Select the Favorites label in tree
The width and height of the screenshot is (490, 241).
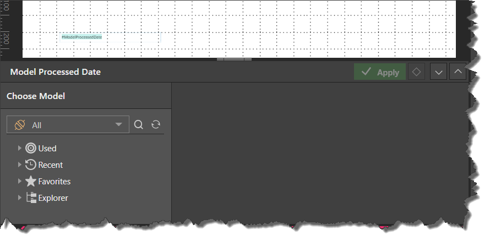point(55,182)
